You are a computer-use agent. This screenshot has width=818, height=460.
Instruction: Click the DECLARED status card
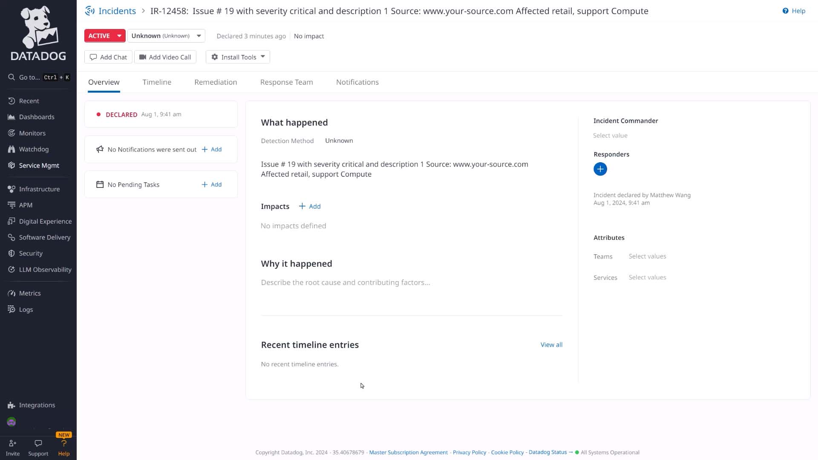[161, 114]
